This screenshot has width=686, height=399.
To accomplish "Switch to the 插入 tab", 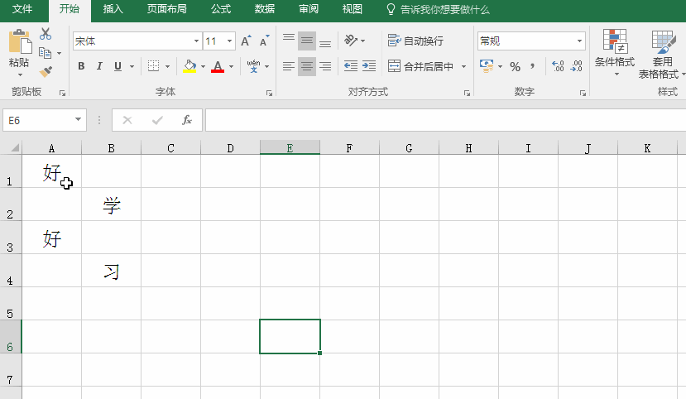I will [113, 9].
